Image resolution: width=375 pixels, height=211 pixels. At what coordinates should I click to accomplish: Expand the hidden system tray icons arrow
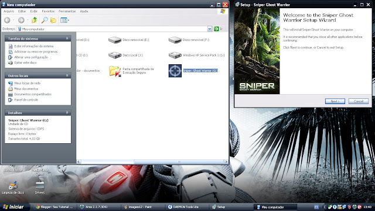pos(325,207)
